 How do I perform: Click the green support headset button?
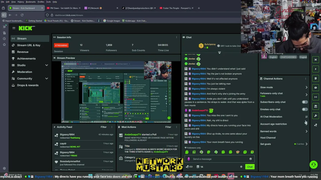point(313,164)
